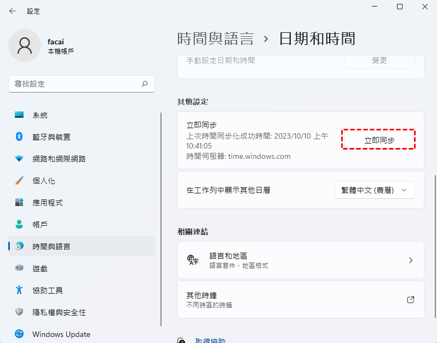Open 協助工具 accessibility icon
437x343 pixels.
click(x=20, y=290)
